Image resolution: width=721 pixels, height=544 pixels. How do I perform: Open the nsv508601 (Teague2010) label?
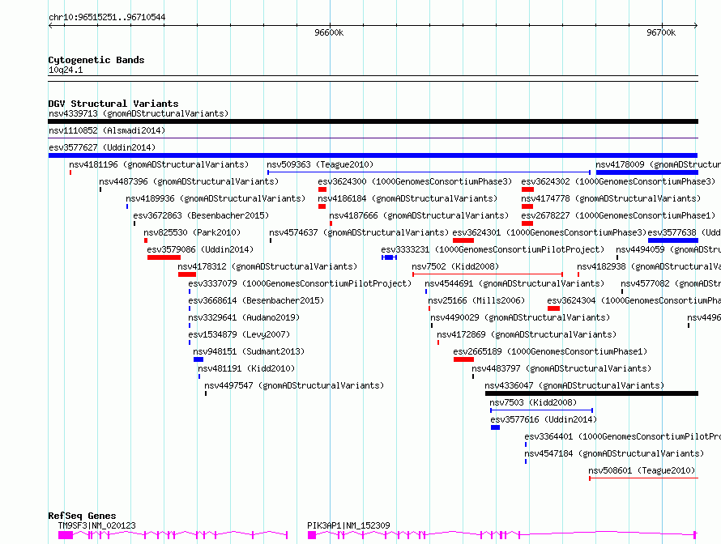pos(642,470)
